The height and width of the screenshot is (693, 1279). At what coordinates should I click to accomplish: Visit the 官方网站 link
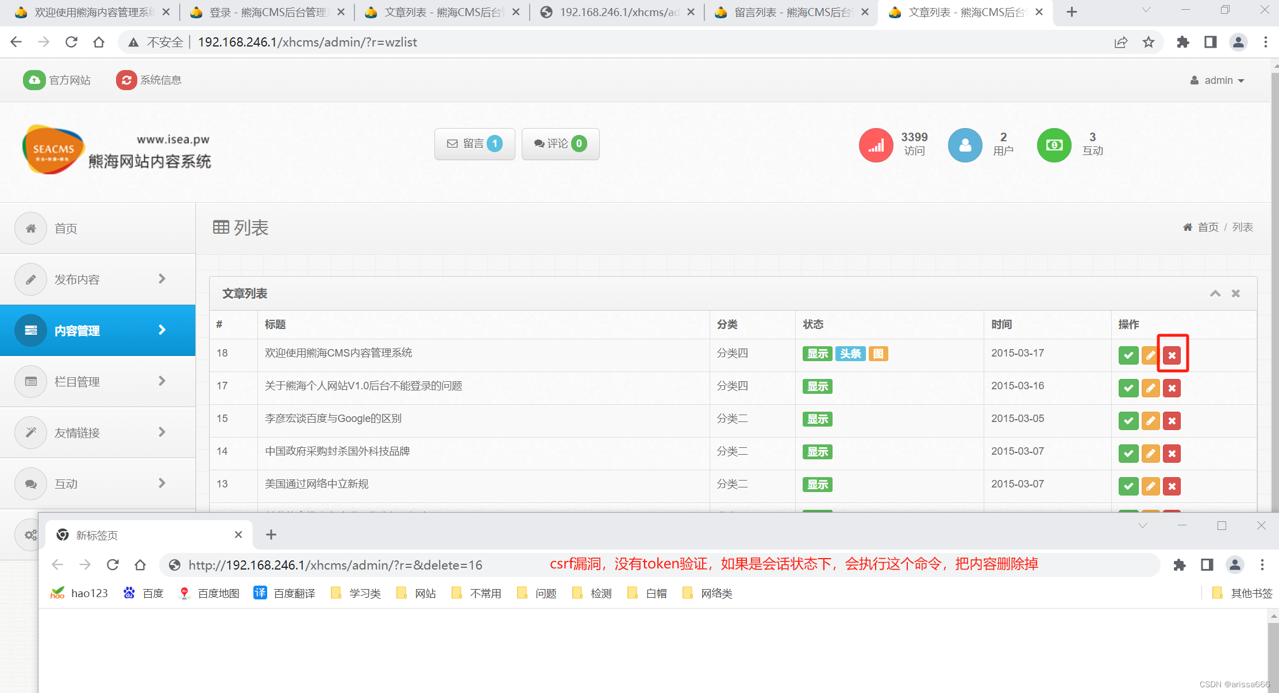[x=57, y=80]
